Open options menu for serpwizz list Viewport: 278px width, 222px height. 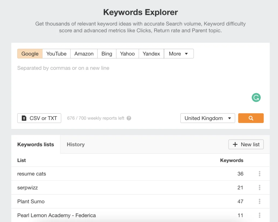259,188
